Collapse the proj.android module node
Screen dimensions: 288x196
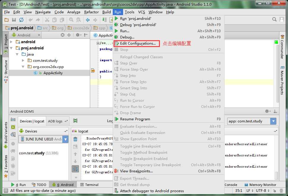pos(11,48)
